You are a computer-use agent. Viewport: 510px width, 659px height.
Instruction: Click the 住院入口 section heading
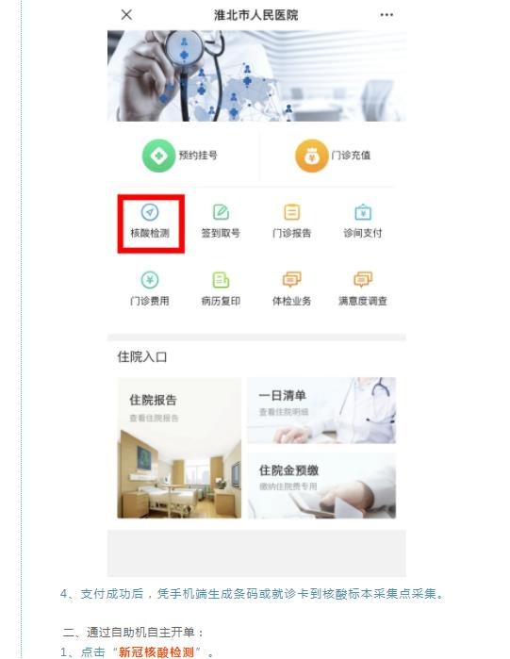pos(142,357)
